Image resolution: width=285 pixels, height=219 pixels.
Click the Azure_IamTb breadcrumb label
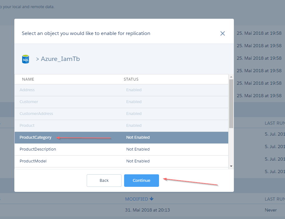tap(60, 59)
